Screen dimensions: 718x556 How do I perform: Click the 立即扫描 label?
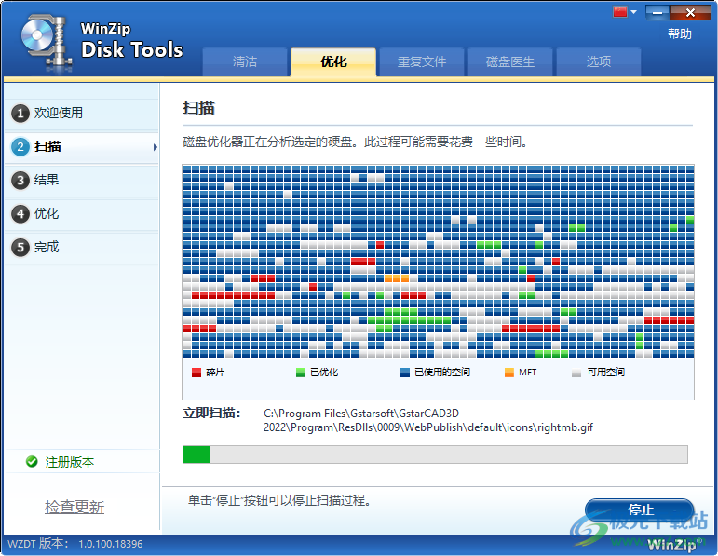click(211, 414)
